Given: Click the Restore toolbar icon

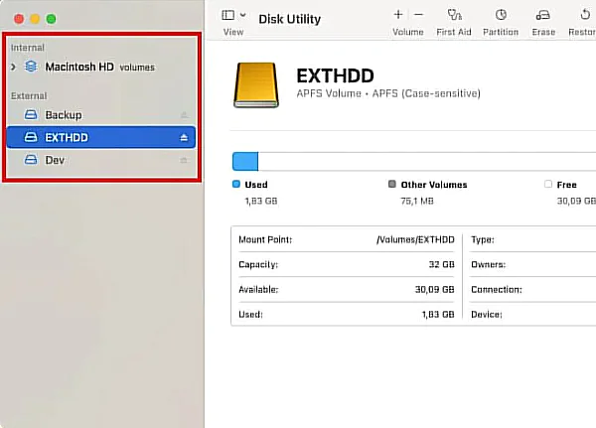Looking at the screenshot, I should click(585, 15).
